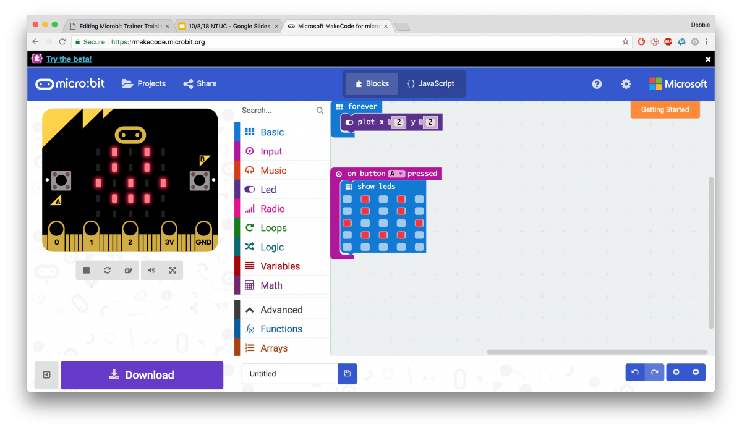The image size is (742, 430).
Task: Switch to JavaScript editor view
Action: tap(430, 84)
